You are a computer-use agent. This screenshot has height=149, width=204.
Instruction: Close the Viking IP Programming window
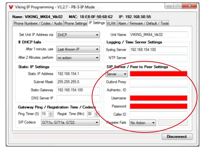[189, 6]
